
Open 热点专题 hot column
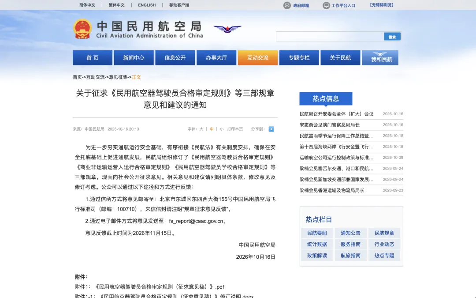[384, 256]
